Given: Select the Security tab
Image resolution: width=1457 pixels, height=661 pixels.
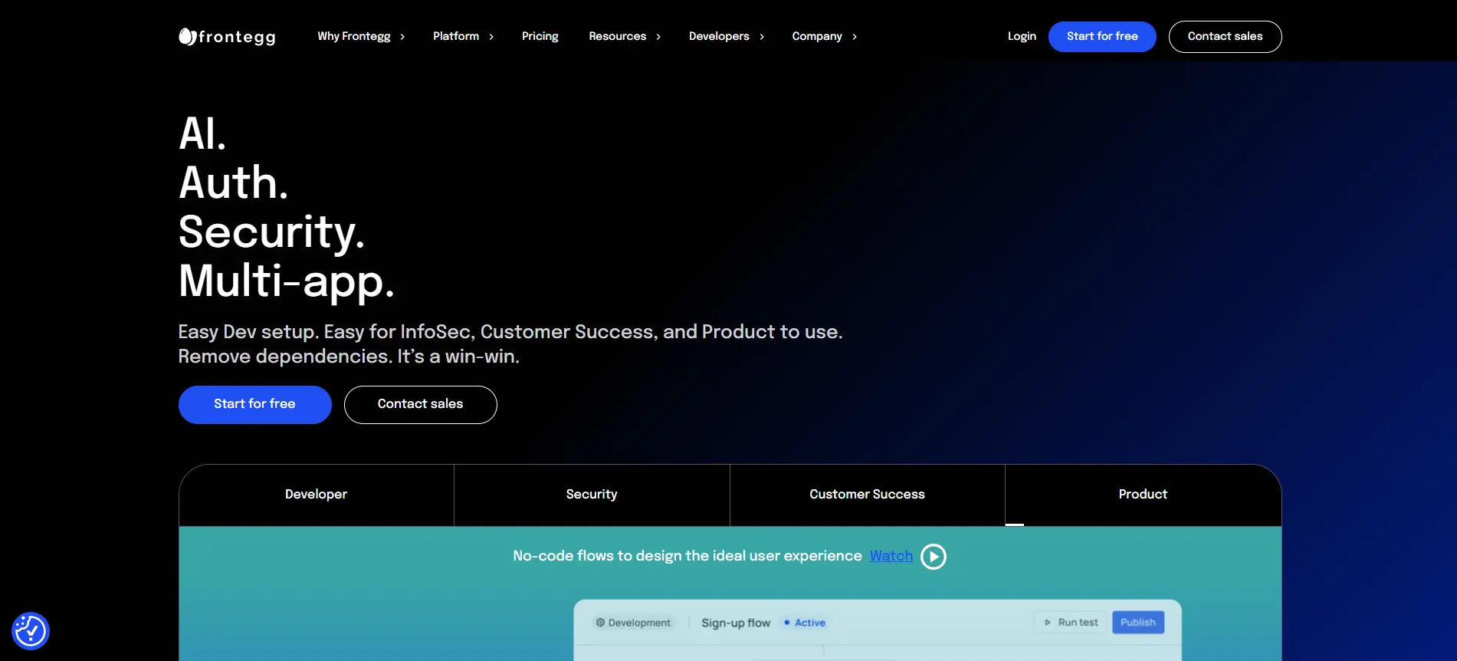Looking at the screenshot, I should (592, 495).
